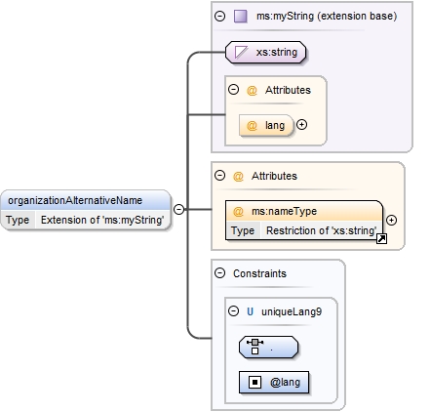Select the organizationAlternativeName element header
This screenshot has width=430, height=412.
click(x=86, y=200)
